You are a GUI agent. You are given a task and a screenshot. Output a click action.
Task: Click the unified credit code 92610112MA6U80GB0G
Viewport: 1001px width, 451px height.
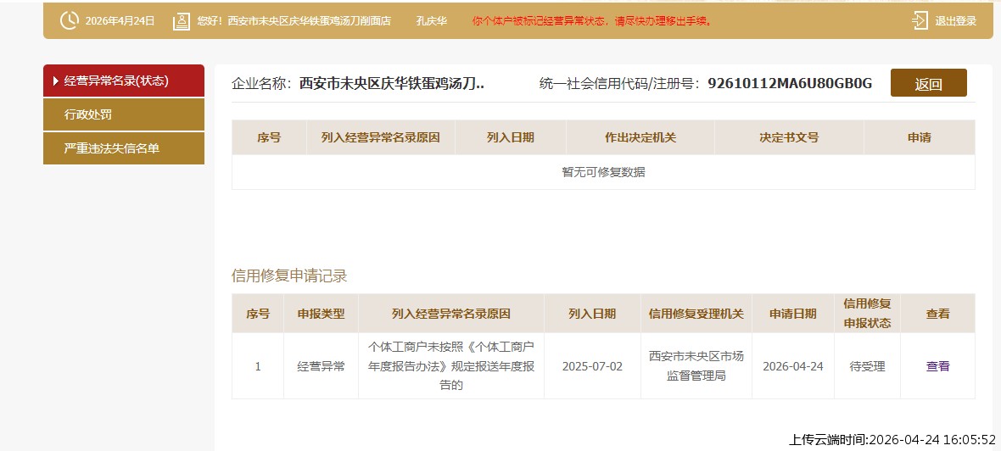(790, 84)
